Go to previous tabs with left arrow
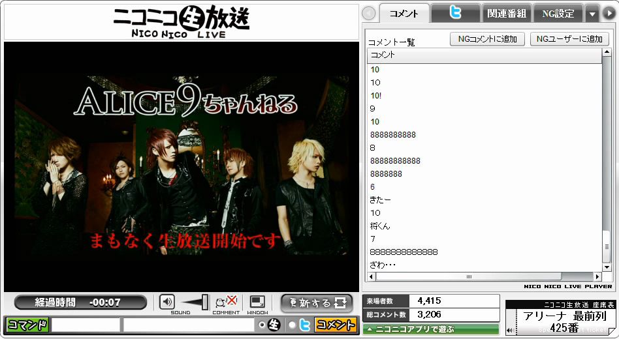This screenshot has height=339, width=619. (369, 14)
